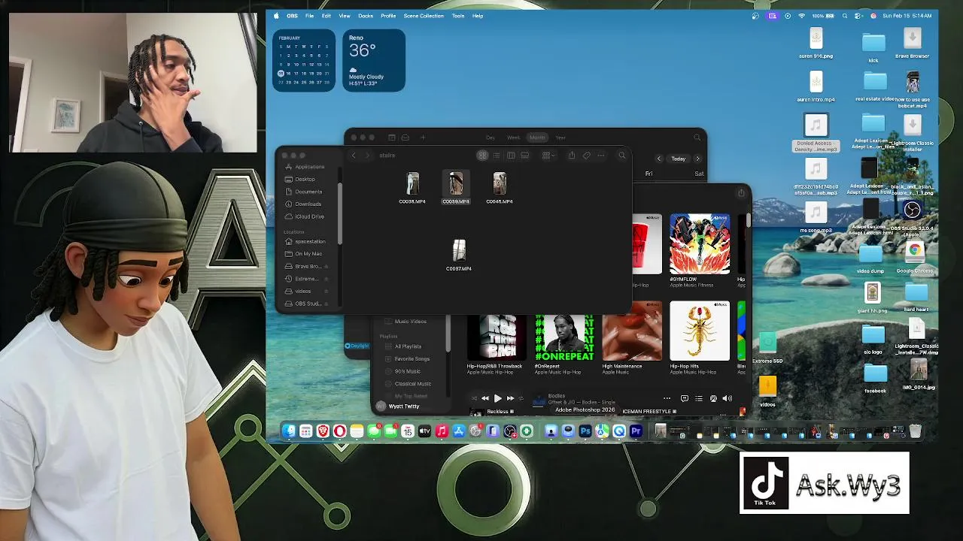The image size is (963, 541).
Task: Open the Scene Collection menu
Action: pos(424,16)
